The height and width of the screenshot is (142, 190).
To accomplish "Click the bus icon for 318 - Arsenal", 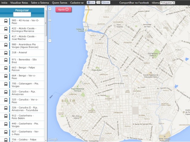I will 6,53.
